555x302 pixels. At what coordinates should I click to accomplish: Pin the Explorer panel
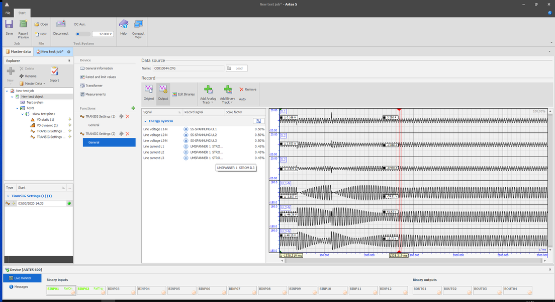[x=69, y=60]
